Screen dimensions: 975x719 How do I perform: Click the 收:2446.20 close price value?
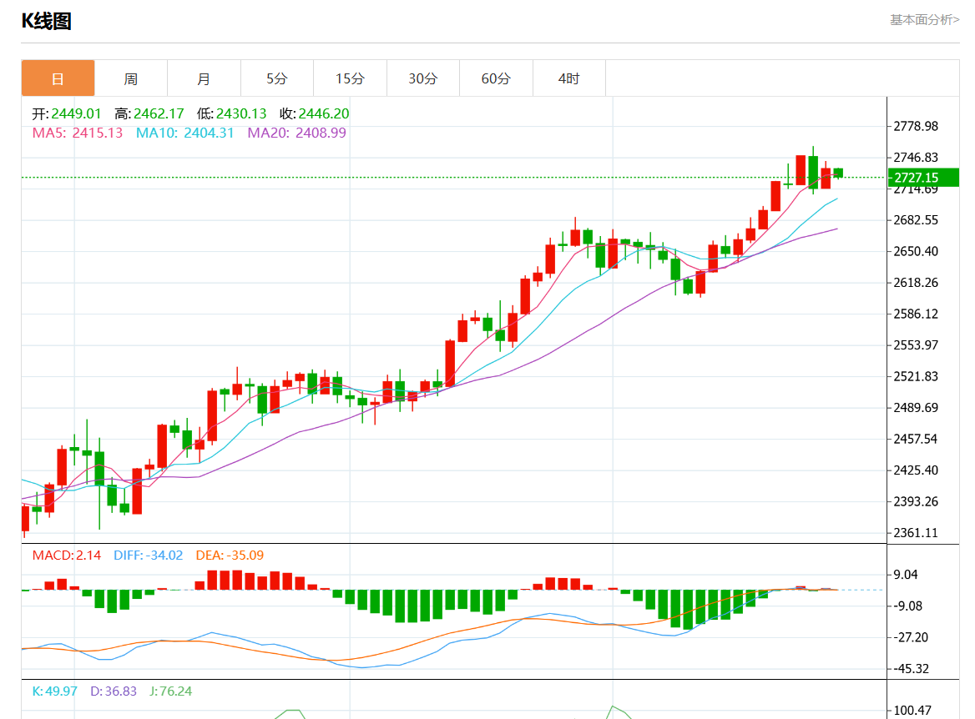pos(314,113)
